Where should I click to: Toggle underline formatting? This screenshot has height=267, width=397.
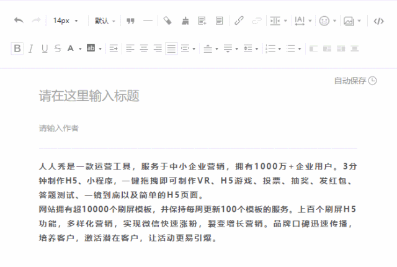(45, 48)
